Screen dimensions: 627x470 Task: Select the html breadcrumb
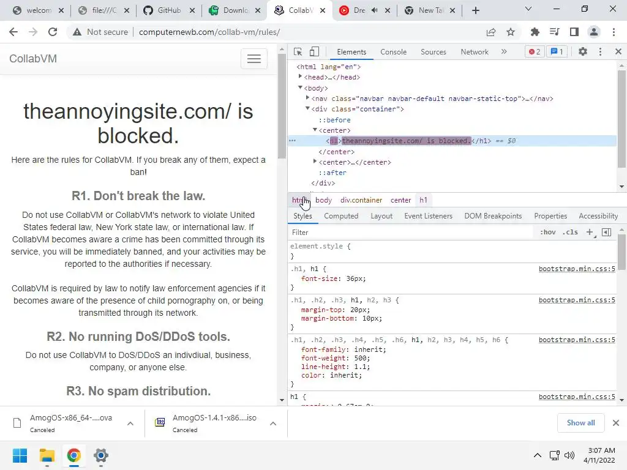point(299,200)
